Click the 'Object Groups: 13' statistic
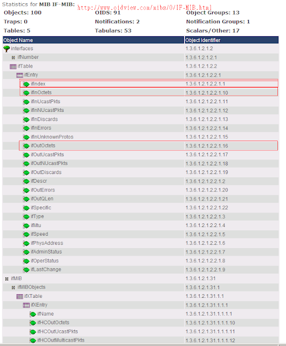Image resolution: width=286 pixels, height=346 pixels. pos(213,12)
